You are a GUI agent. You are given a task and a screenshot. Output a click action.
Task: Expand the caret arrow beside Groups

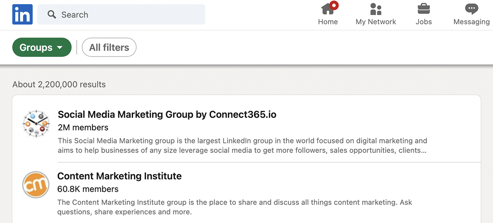click(x=60, y=48)
